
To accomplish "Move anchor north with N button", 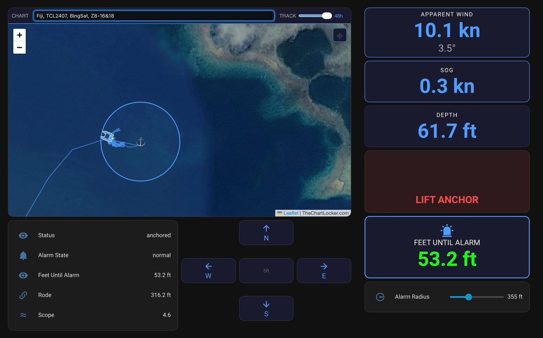I will coord(266,233).
